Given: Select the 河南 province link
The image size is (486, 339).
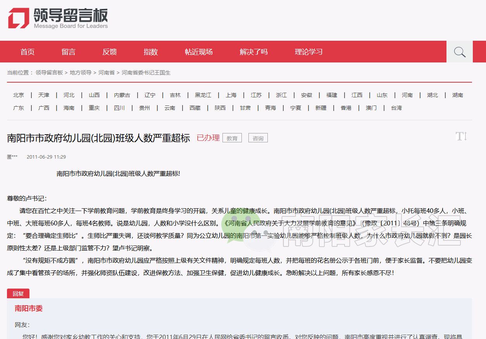Looking at the screenshot, I should [407, 95].
